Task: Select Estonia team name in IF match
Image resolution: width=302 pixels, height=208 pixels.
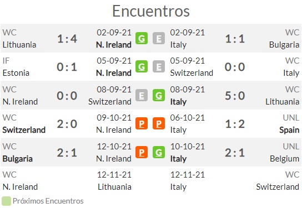Action: (16, 73)
